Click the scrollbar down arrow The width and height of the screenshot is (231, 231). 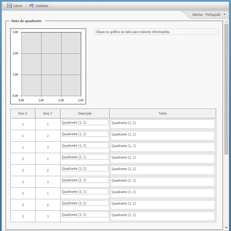pos(226,227)
